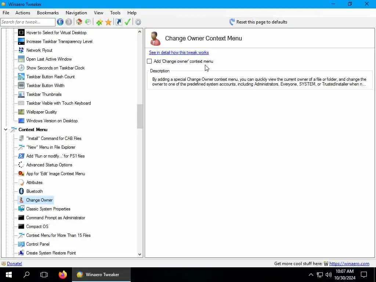Viewport: 376px width, 282px height.
Task: Click the desktop shortcut arrow toolbar icon
Action: coord(119,22)
